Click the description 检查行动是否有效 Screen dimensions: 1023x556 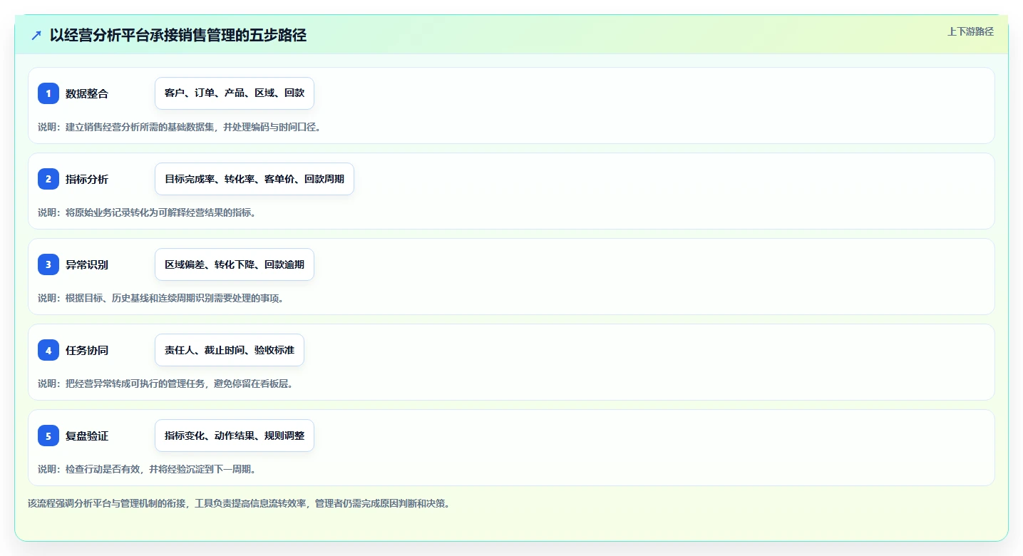103,469
